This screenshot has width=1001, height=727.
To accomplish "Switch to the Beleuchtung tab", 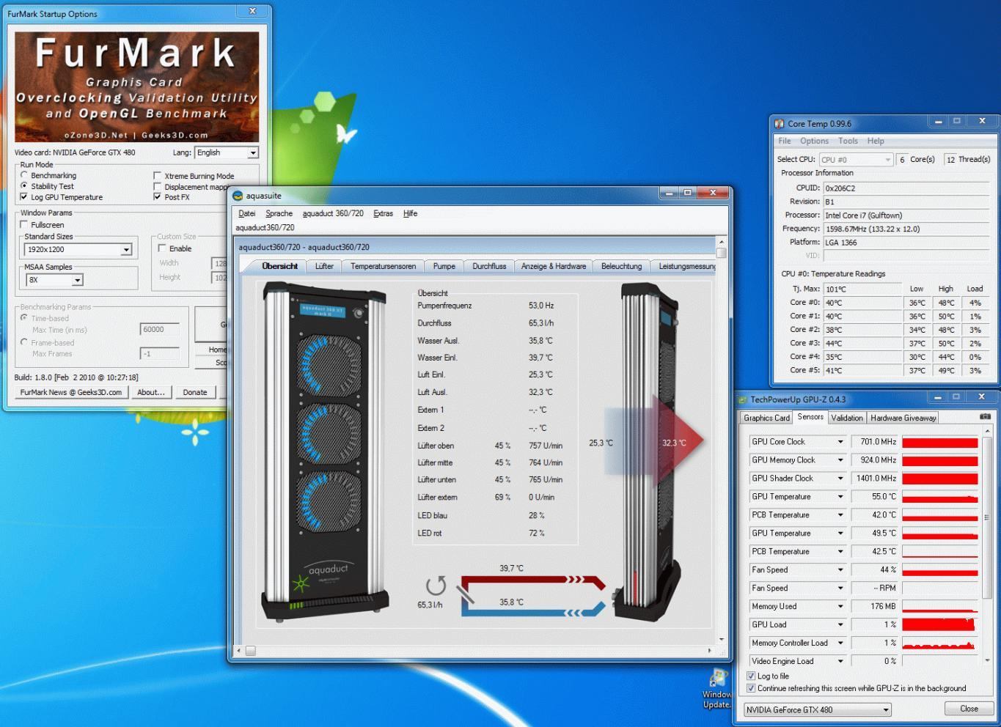I will [x=621, y=266].
